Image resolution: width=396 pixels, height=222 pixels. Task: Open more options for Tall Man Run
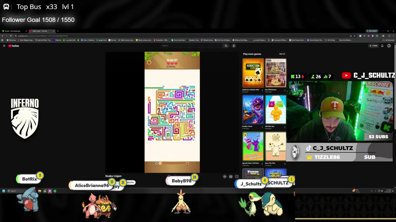tap(285, 127)
